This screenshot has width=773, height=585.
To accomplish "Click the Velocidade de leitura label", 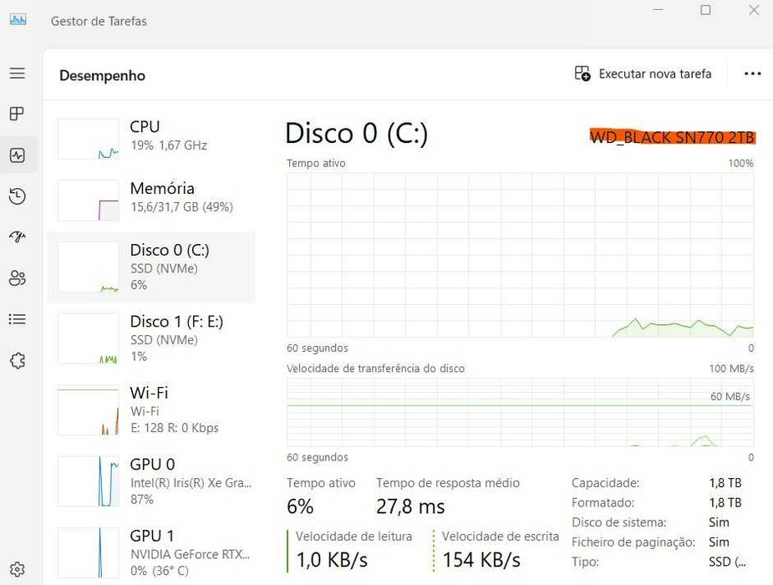I will [x=354, y=537].
